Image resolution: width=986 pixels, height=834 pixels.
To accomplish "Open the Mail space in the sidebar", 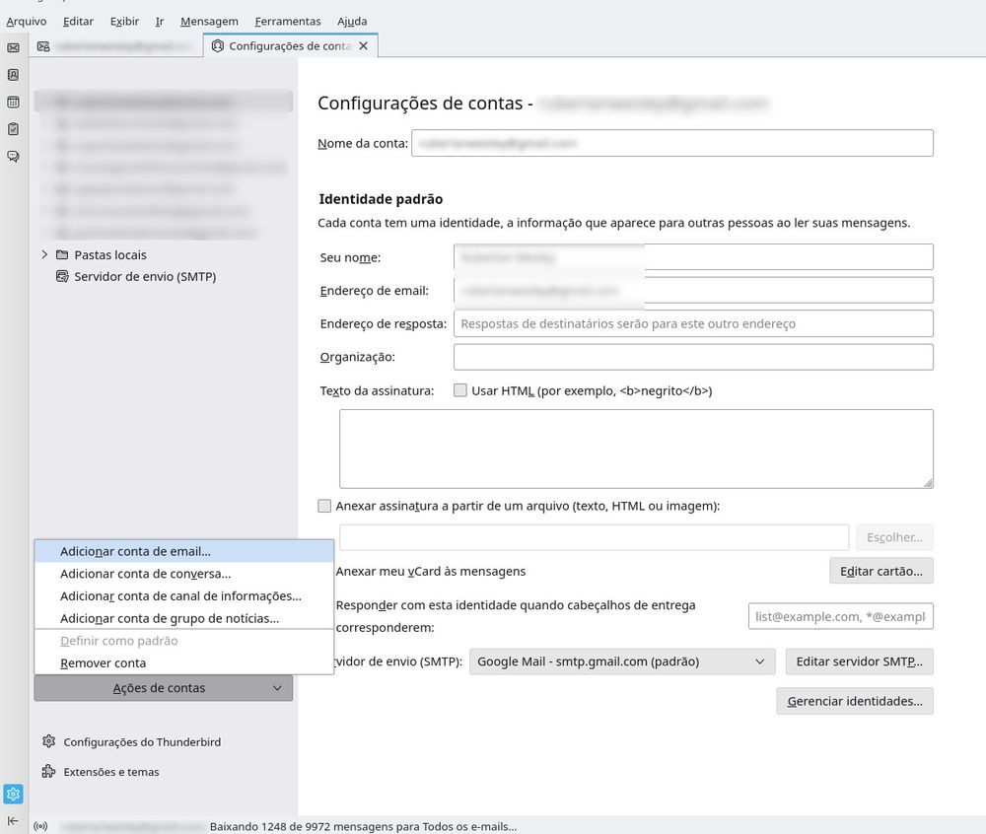I will tap(13, 46).
